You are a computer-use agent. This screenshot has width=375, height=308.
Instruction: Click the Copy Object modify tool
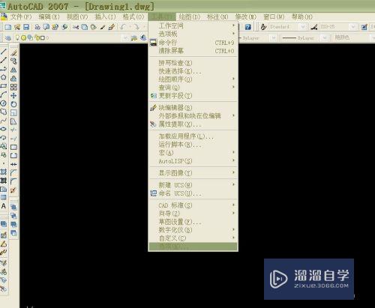[x=13, y=61]
